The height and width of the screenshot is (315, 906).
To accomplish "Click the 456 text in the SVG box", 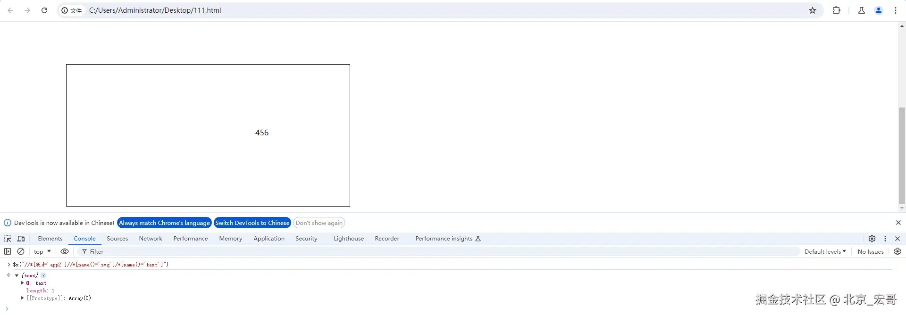I will click(262, 133).
